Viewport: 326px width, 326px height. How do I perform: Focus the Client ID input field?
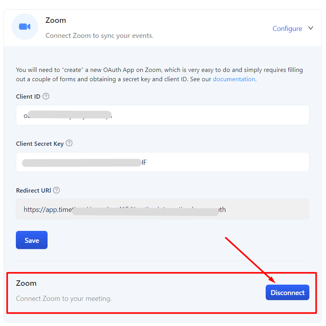pos(162,115)
